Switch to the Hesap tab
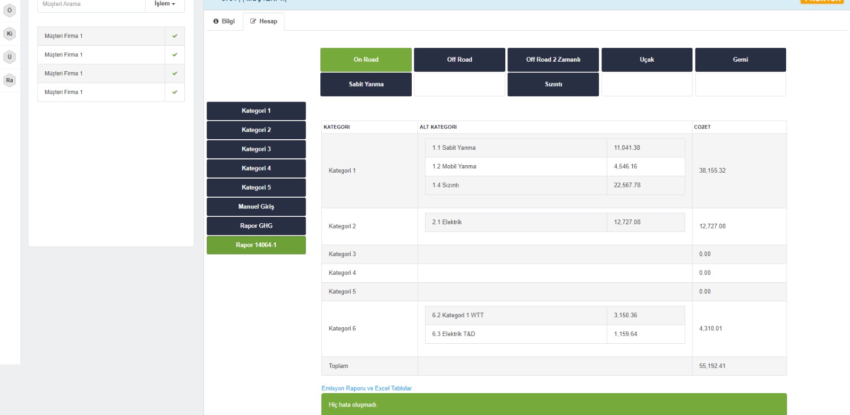The height and width of the screenshot is (415, 850). (264, 21)
